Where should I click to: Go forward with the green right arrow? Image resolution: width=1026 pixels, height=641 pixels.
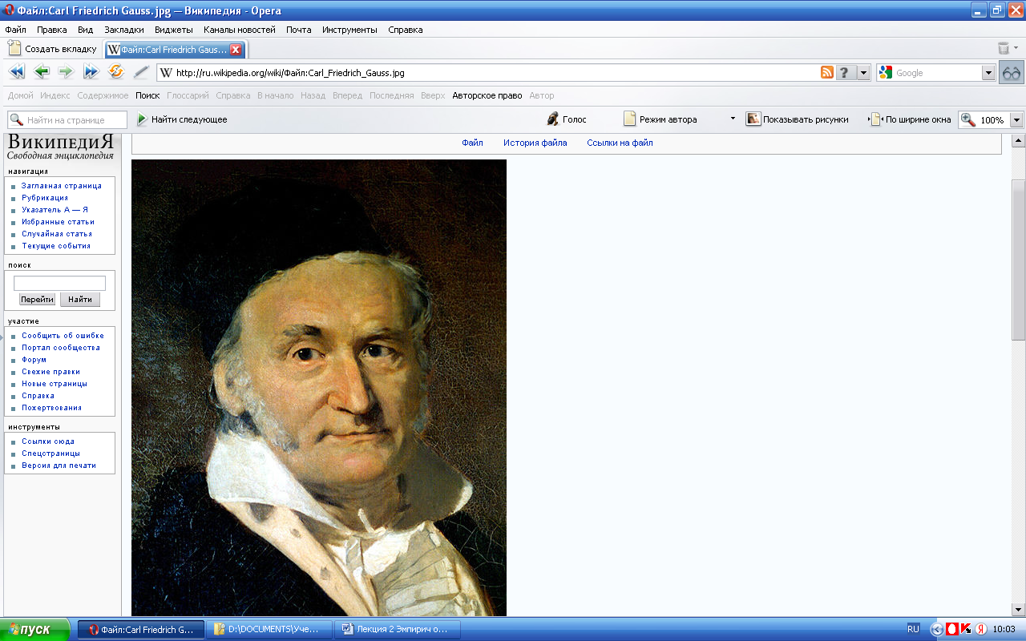pyautogui.click(x=66, y=72)
